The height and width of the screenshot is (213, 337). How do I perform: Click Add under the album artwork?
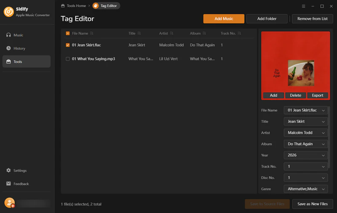click(x=273, y=95)
